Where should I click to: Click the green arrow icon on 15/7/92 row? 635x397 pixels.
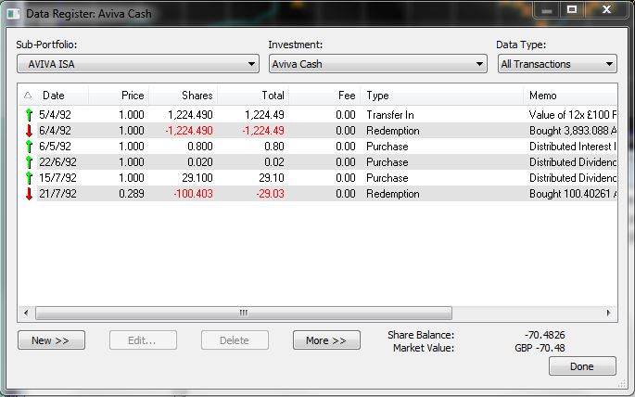29,178
